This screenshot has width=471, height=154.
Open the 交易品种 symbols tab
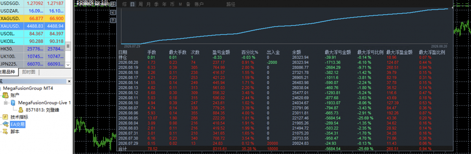[9, 72]
